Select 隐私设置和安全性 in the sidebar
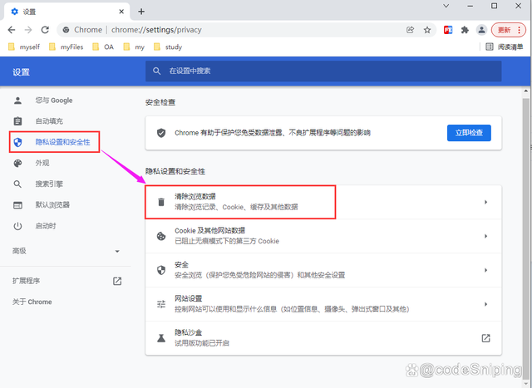 (56, 143)
